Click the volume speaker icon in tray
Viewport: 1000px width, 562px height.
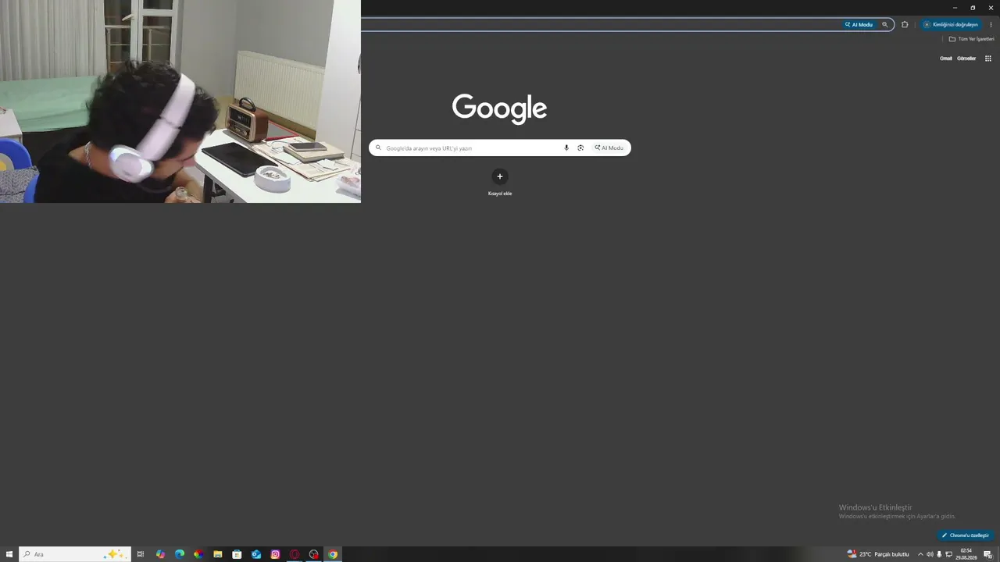tap(930, 554)
